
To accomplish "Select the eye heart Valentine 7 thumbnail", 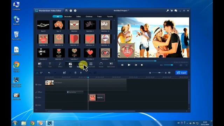I will click(x=105, y=53).
